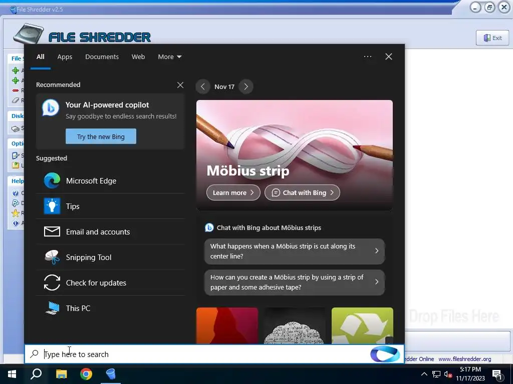Open the math cloud thumbnail card
The image size is (513, 384).
coord(295,325)
